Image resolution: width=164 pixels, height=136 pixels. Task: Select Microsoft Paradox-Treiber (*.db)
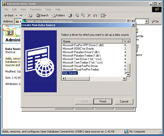pyautogui.click(x=82, y=56)
